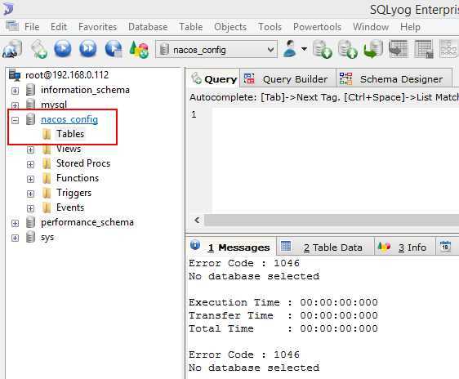
Task: Expand the mysql database node
Action: tap(15, 105)
